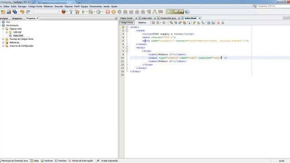This screenshot has width=290, height=163.
Task: Click the Build Project hammer icon
Action: (71, 12)
